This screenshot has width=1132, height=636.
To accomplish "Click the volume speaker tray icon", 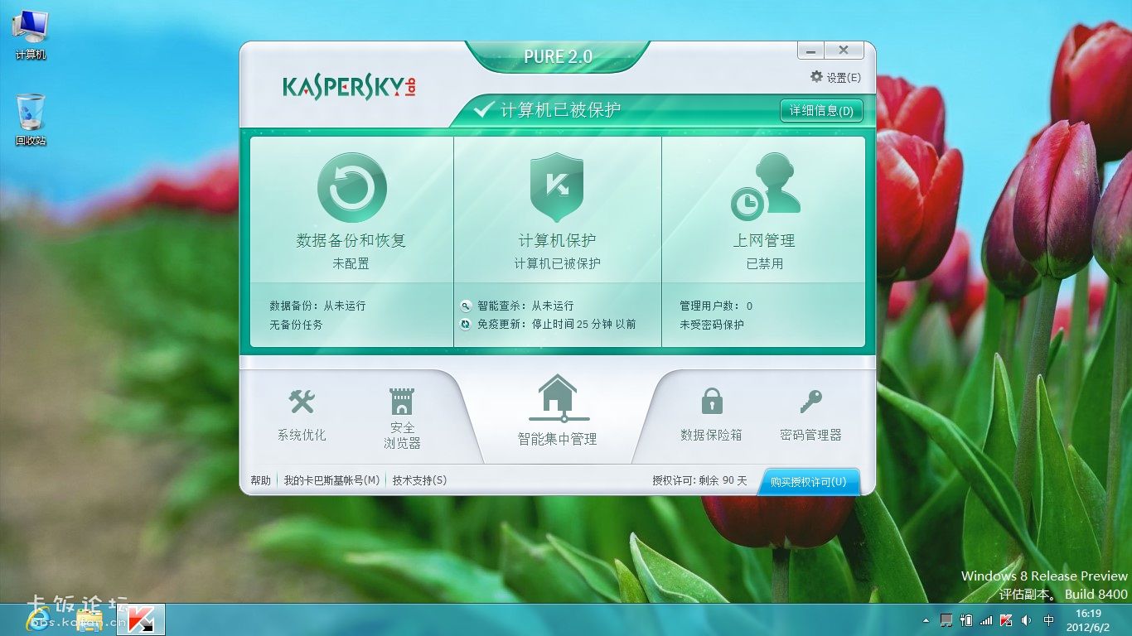I will pos(1027,619).
